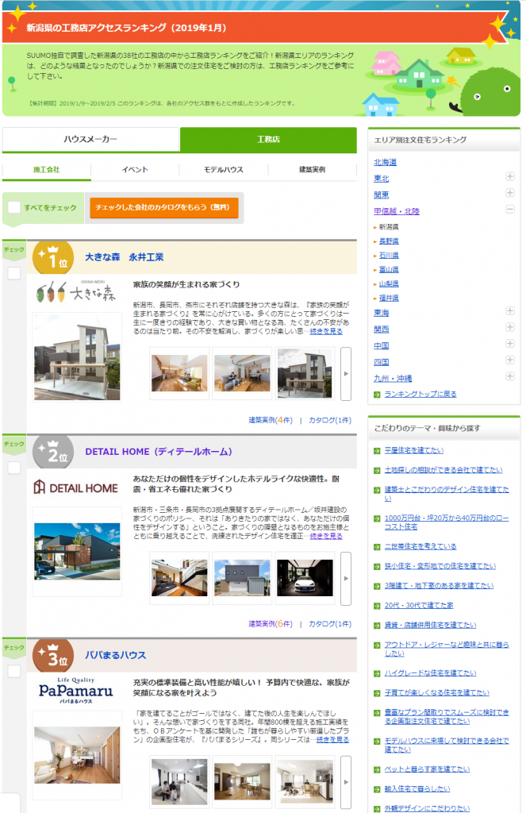Click the DETAIL HOME logo image
526x813 pixels.
(77, 487)
